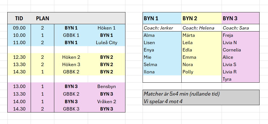Click the Höken 3 cell
Viewport: 268px width, 124px height.
(x=71, y=64)
